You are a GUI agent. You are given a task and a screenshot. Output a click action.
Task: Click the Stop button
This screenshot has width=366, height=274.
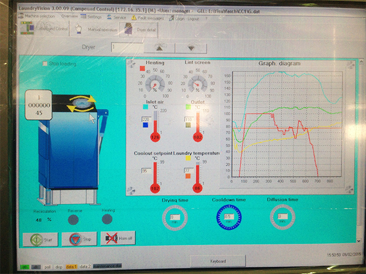[x=79, y=239]
